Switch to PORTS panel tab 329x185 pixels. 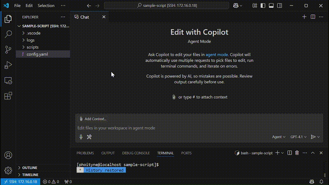click(186, 153)
